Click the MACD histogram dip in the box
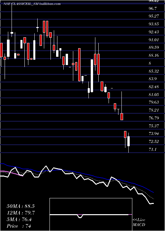165x231 pixels. tap(80, 216)
